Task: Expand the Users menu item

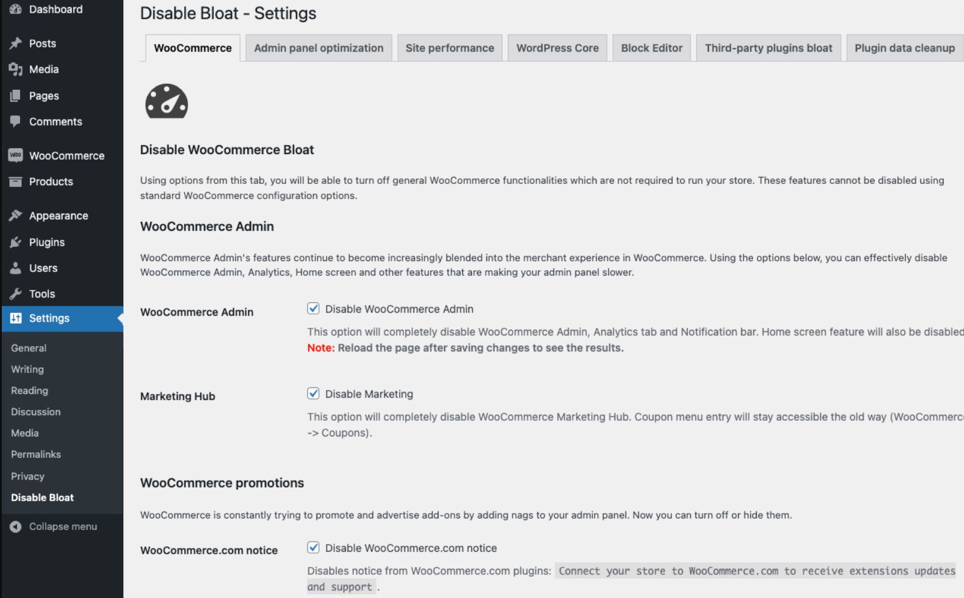Action: (x=43, y=268)
